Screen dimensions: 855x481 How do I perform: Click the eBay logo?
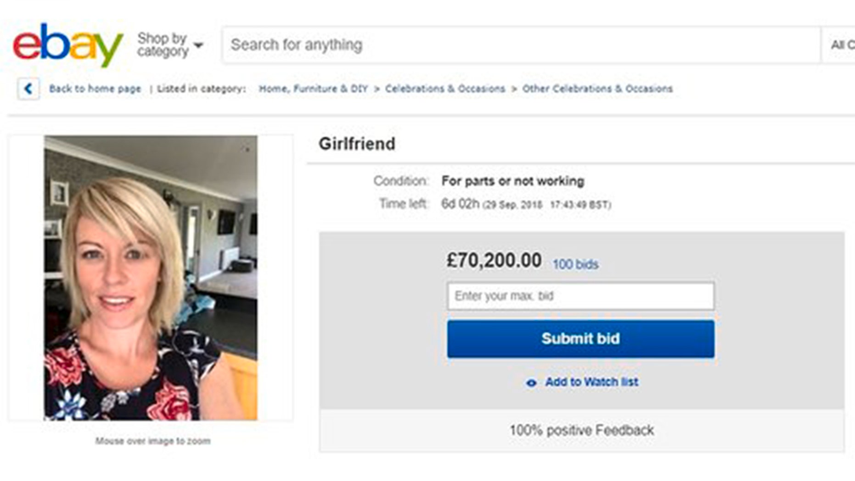[68, 45]
